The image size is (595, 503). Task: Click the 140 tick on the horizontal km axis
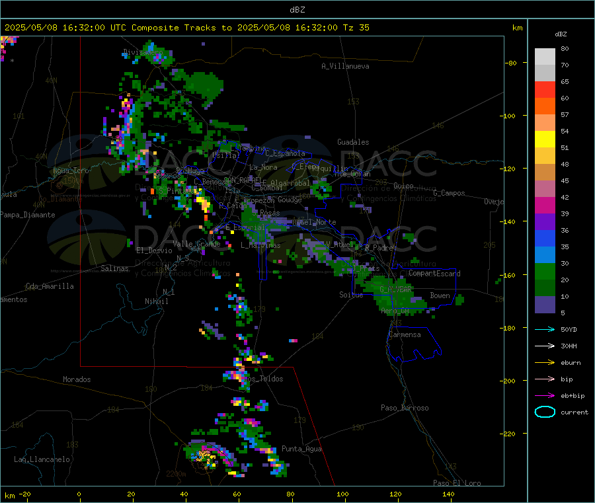pos(448,494)
